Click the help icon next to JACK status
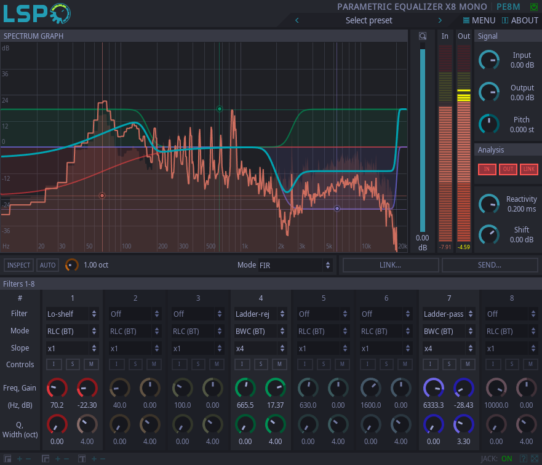Viewport: 542px width, 465px height. click(523, 459)
